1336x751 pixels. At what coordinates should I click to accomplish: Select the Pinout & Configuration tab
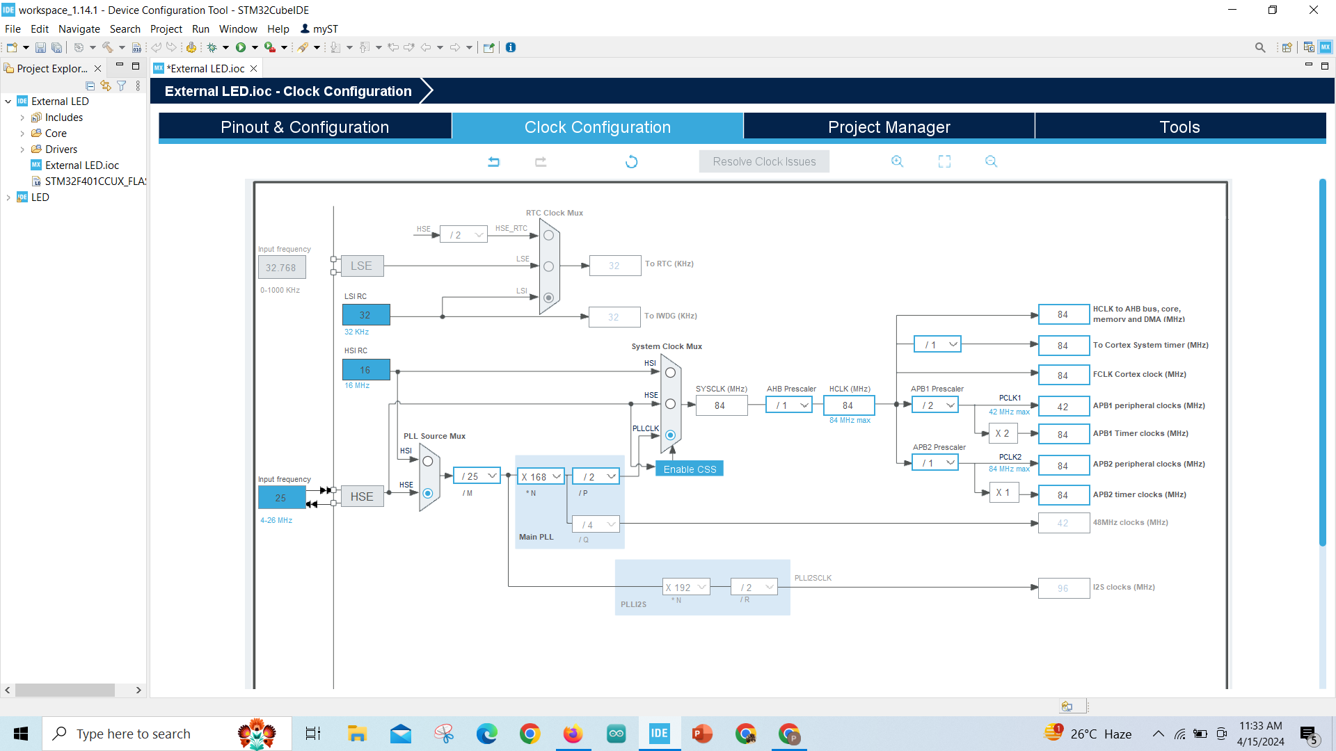click(305, 127)
